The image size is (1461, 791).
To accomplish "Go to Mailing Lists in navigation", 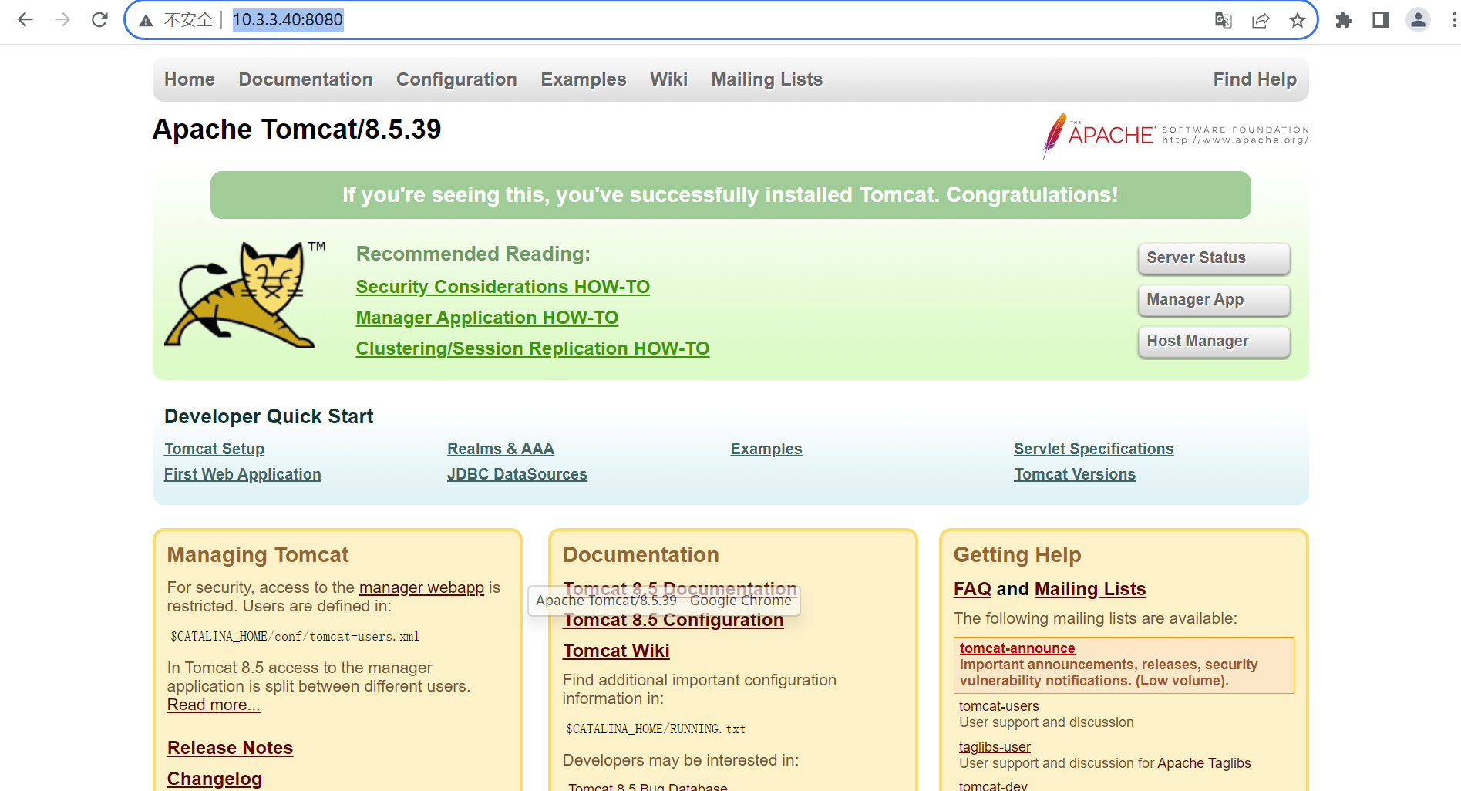I will [766, 79].
